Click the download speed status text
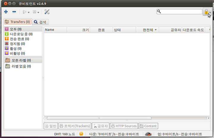This screenshot has width=214, height=138. pyautogui.click(x=114, y=134)
